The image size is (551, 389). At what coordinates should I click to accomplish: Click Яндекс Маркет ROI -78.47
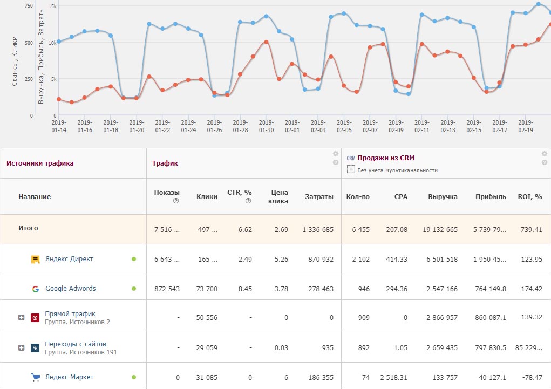point(532,377)
